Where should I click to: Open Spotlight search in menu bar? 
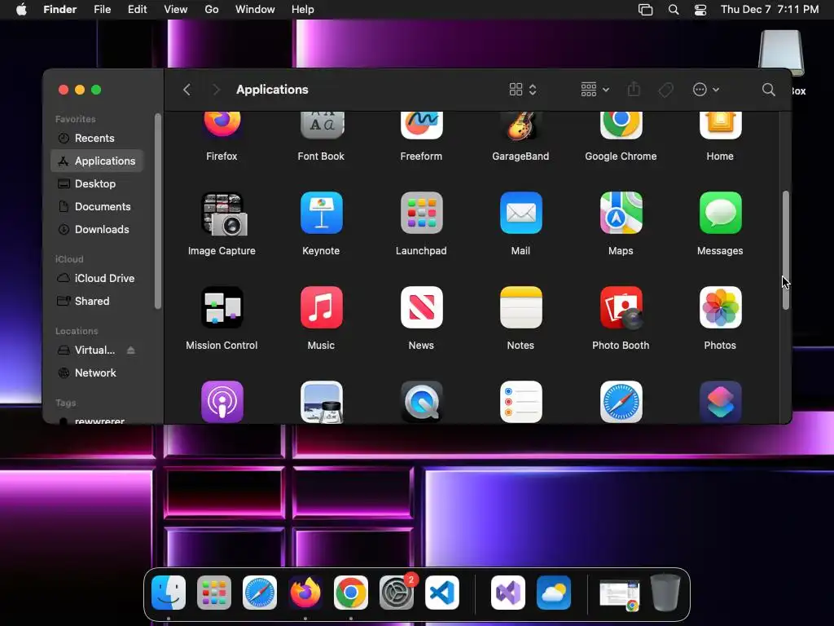coord(674,10)
